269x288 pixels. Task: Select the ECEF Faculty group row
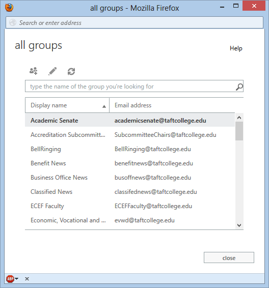130,206
